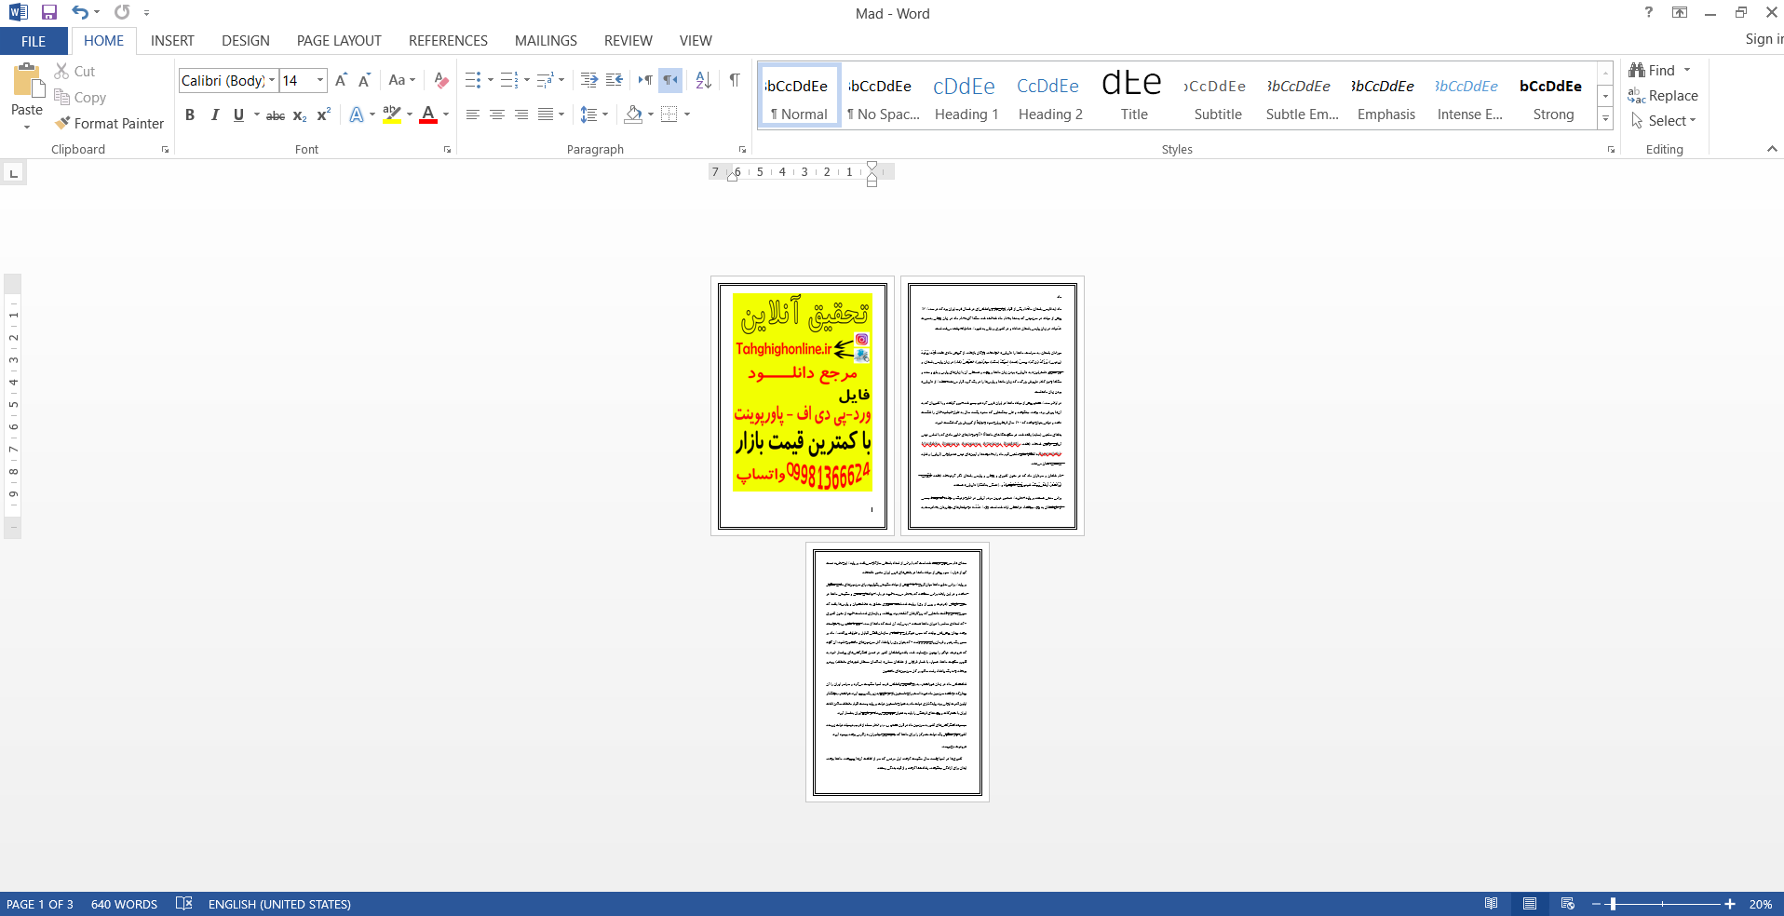This screenshot has width=1784, height=916.
Task: Sort the selection alphabetically
Action: click(704, 80)
